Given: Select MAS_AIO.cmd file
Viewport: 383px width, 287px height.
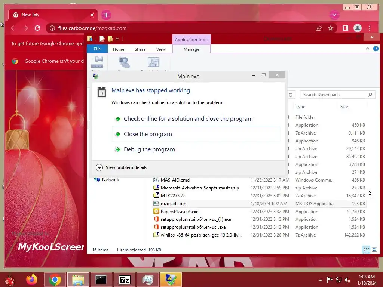Looking at the screenshot, I should (x=175, y=180).
